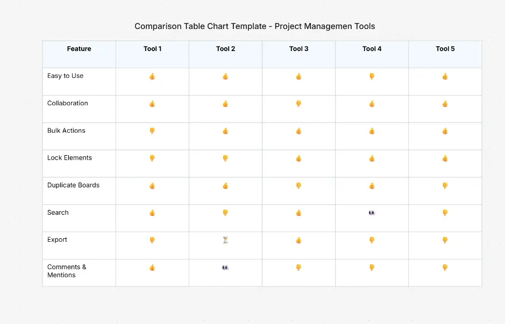
Task: Click thumbs-down icon for Tool 3 Collaboration
Action: point(298,104)
